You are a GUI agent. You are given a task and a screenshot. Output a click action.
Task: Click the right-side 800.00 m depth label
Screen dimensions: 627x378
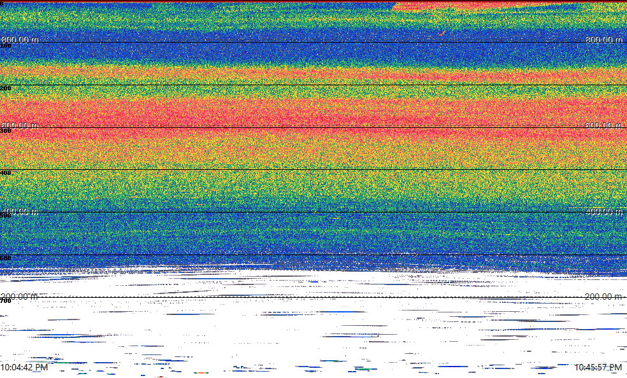(604, 39)
